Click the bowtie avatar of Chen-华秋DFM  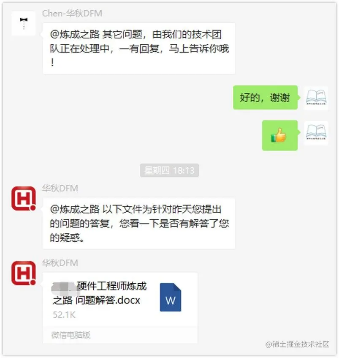(24, 23)
